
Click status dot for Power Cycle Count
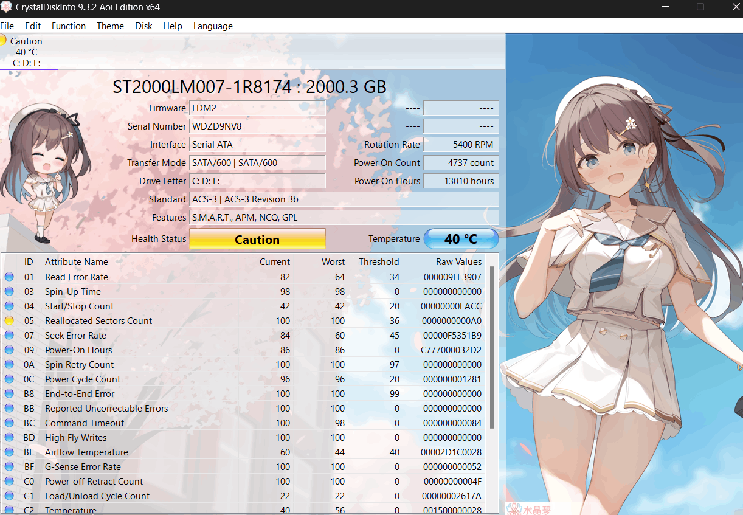(x=9, y=379)
